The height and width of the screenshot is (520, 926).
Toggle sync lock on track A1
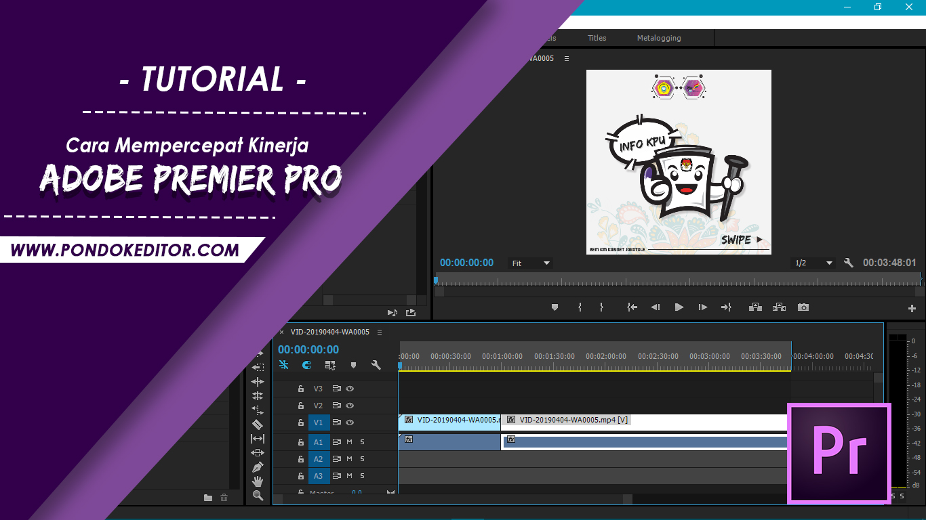pyautogui.click(x=336, y=442)
